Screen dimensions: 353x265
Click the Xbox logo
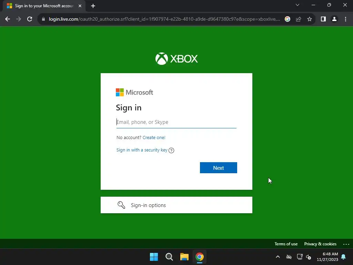click(176, 59)
